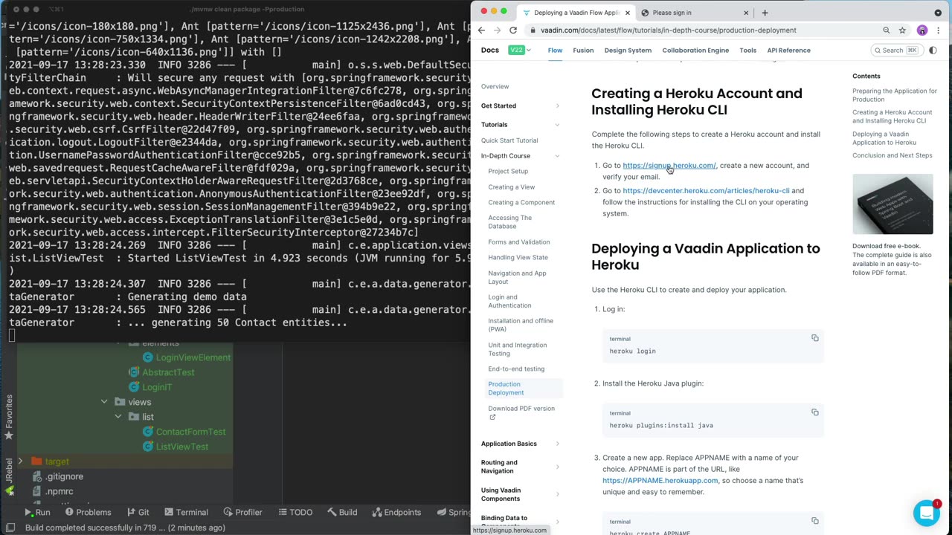Open the Chrome three-dot menu
This screenshot has width=952, height=535.
[939, 30]
